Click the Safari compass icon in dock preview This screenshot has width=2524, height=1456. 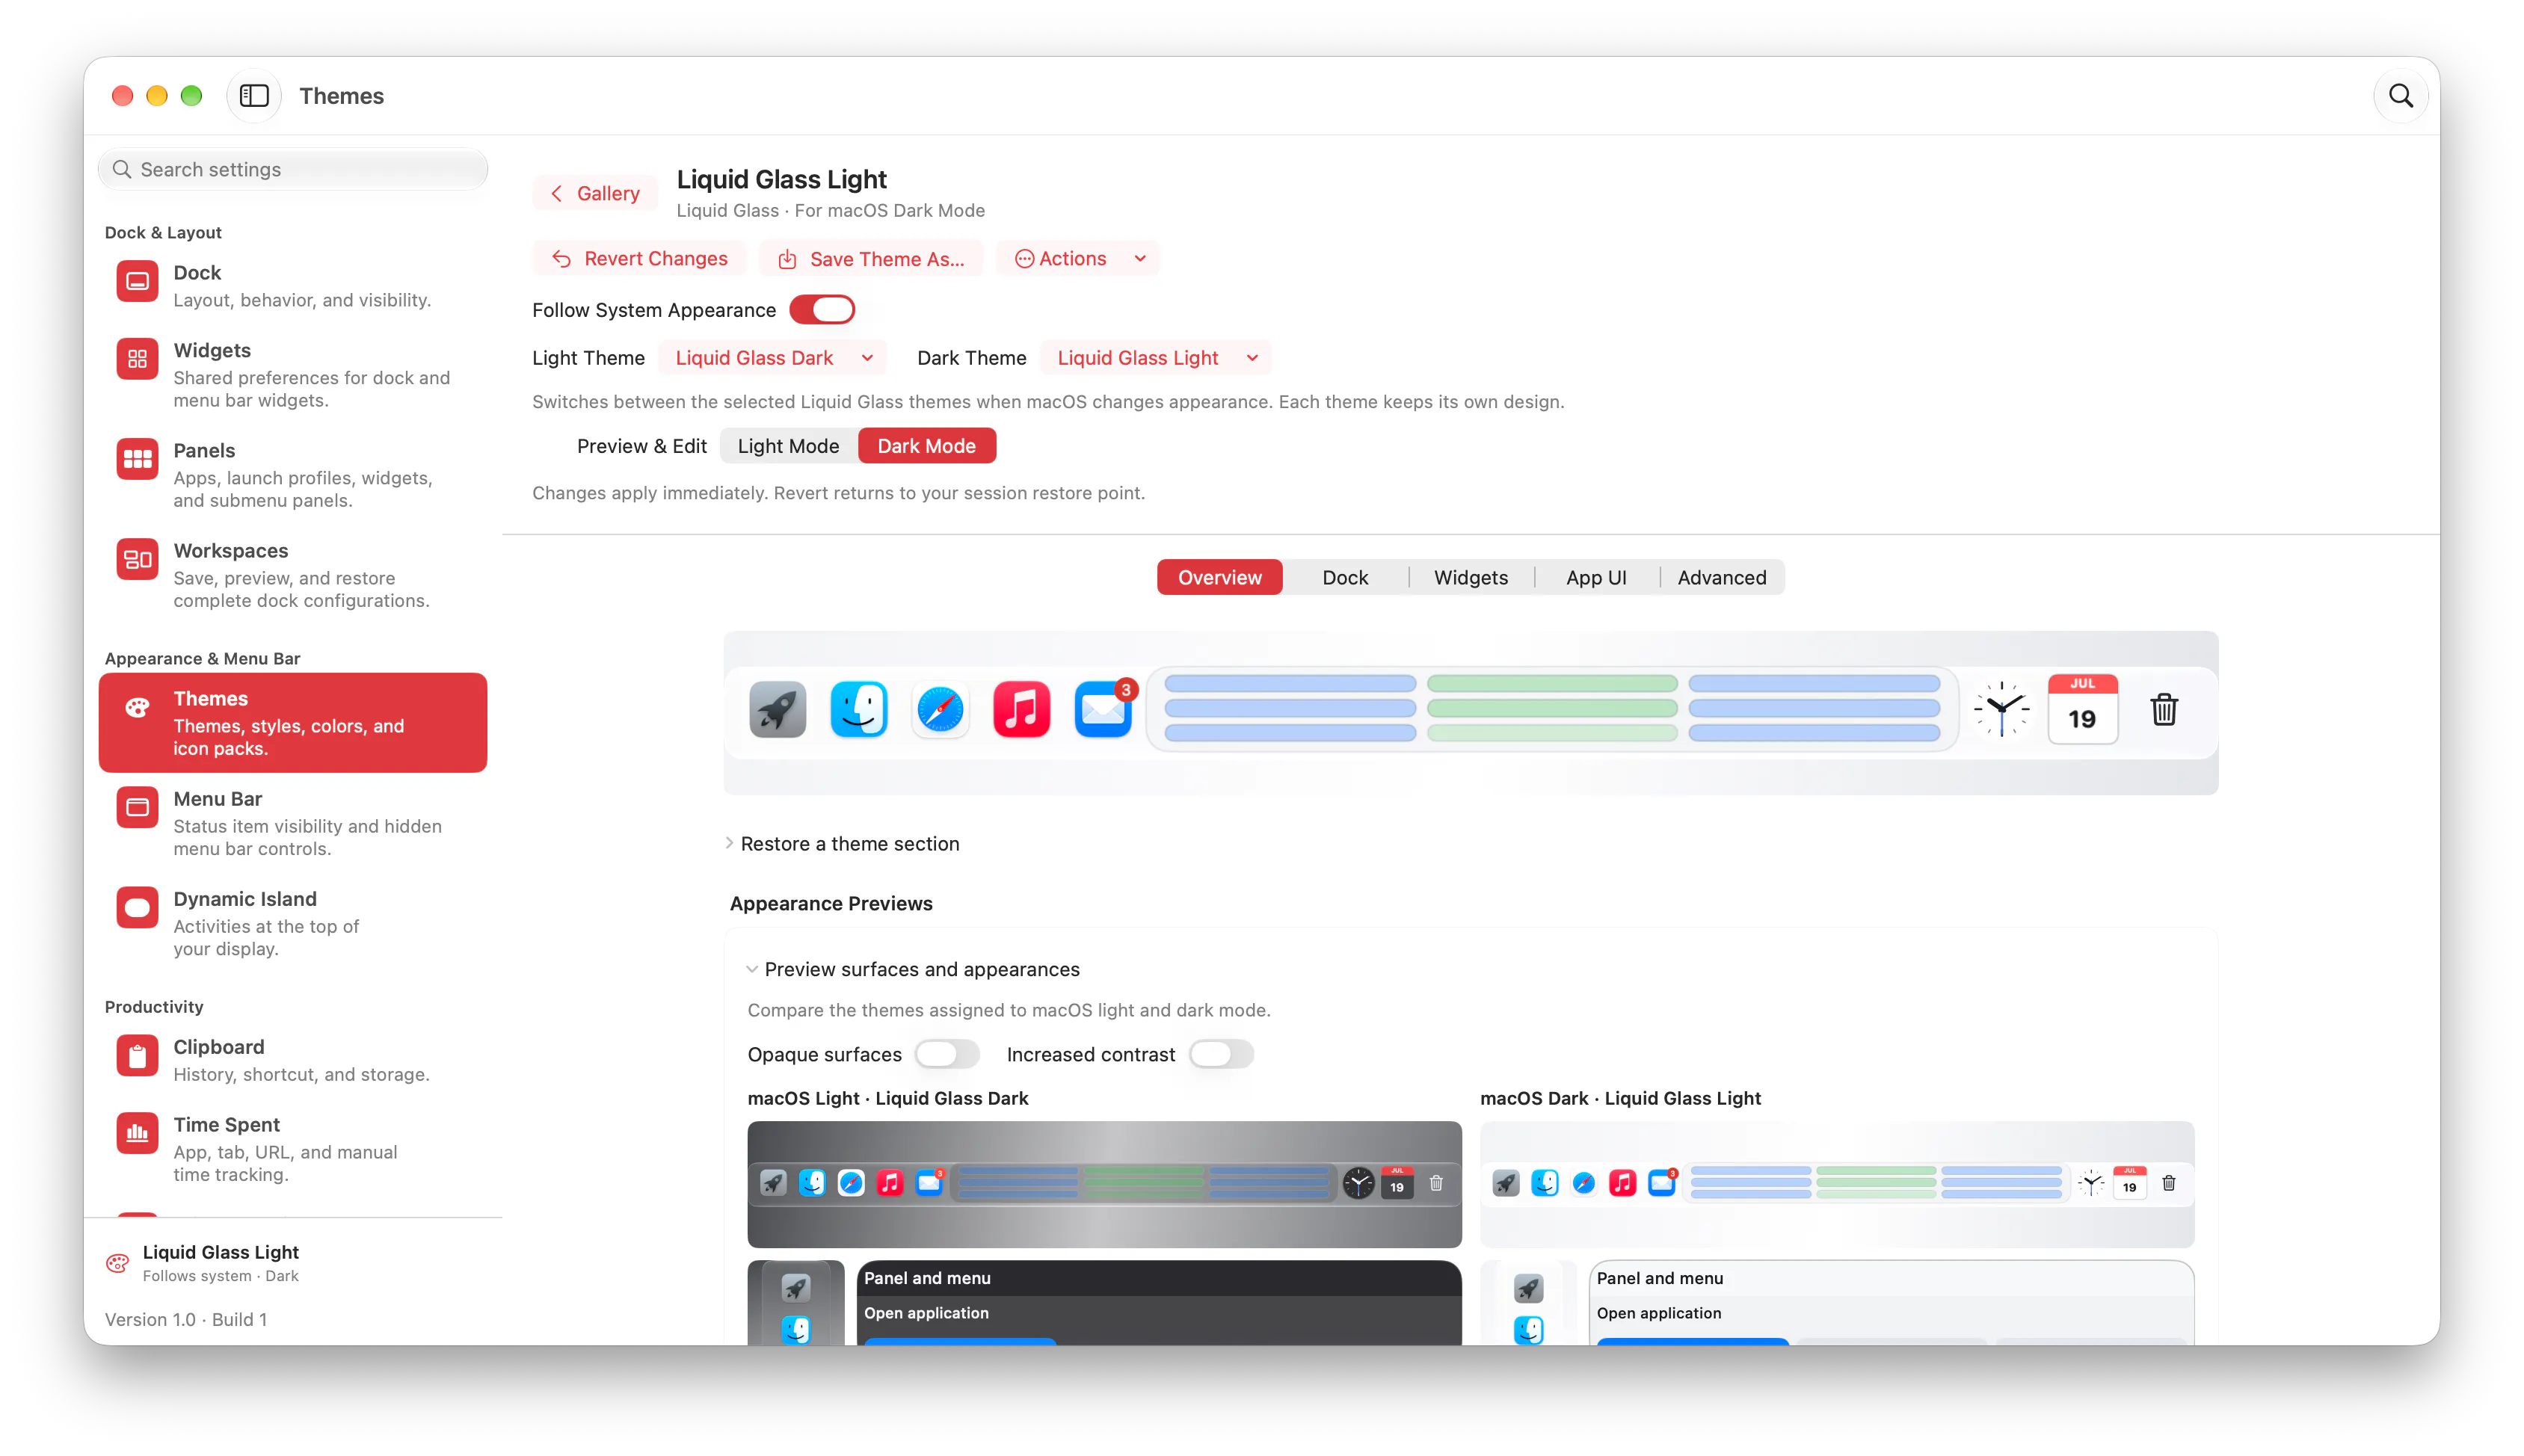940,710
